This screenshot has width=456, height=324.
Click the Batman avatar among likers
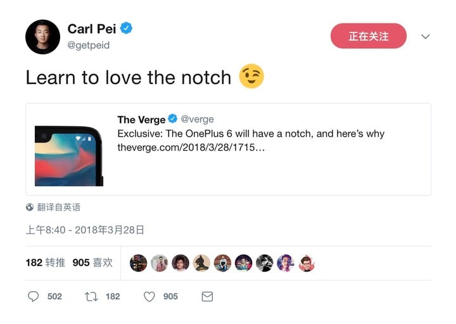201,263
